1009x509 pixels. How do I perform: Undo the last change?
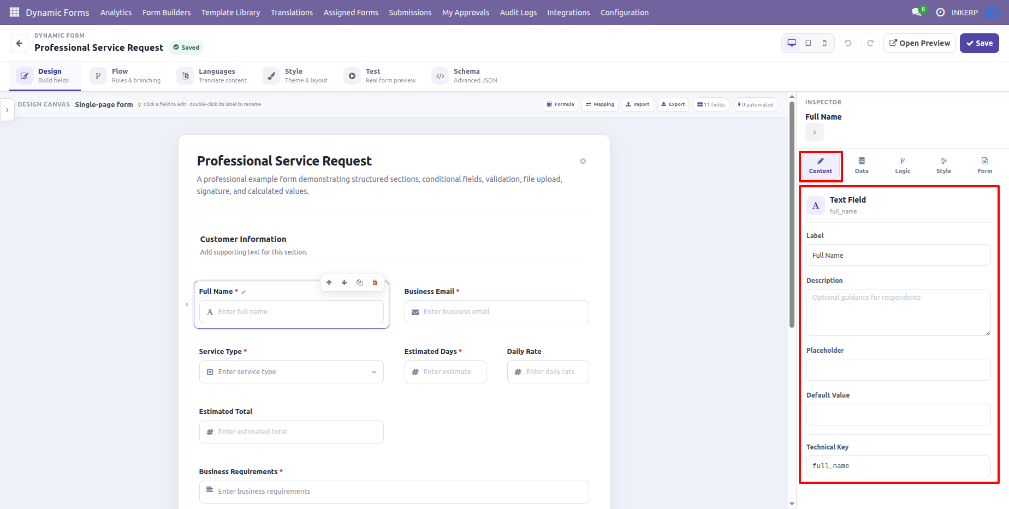coord(848,43)
